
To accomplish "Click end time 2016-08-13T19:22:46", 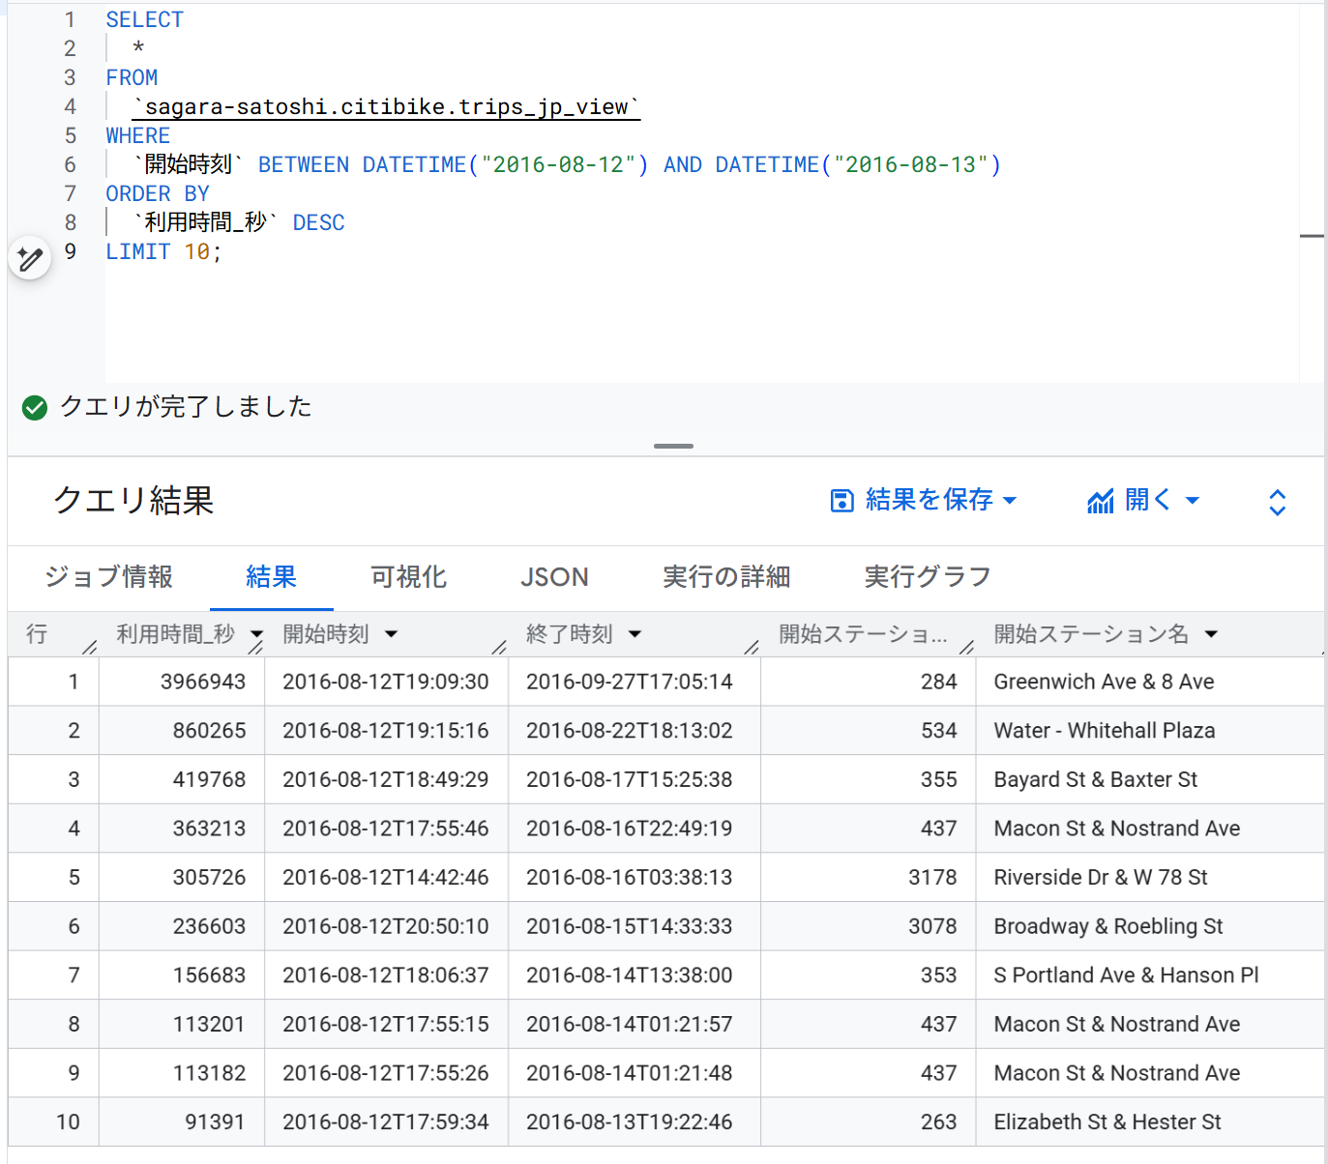I will click(630, 1121).
